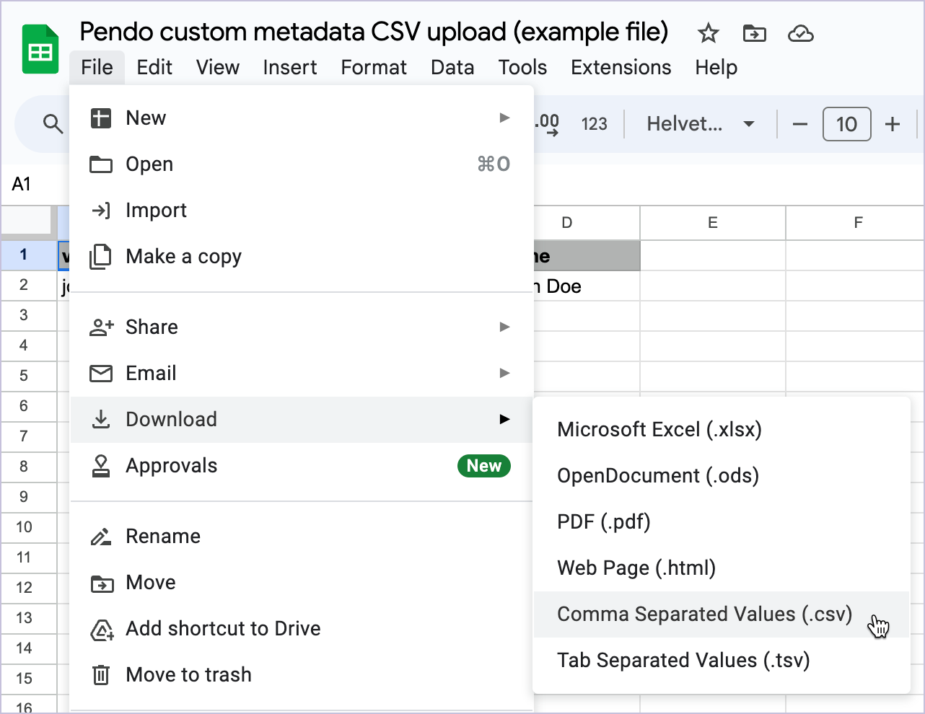Open the File menu

tap(97, 68)
